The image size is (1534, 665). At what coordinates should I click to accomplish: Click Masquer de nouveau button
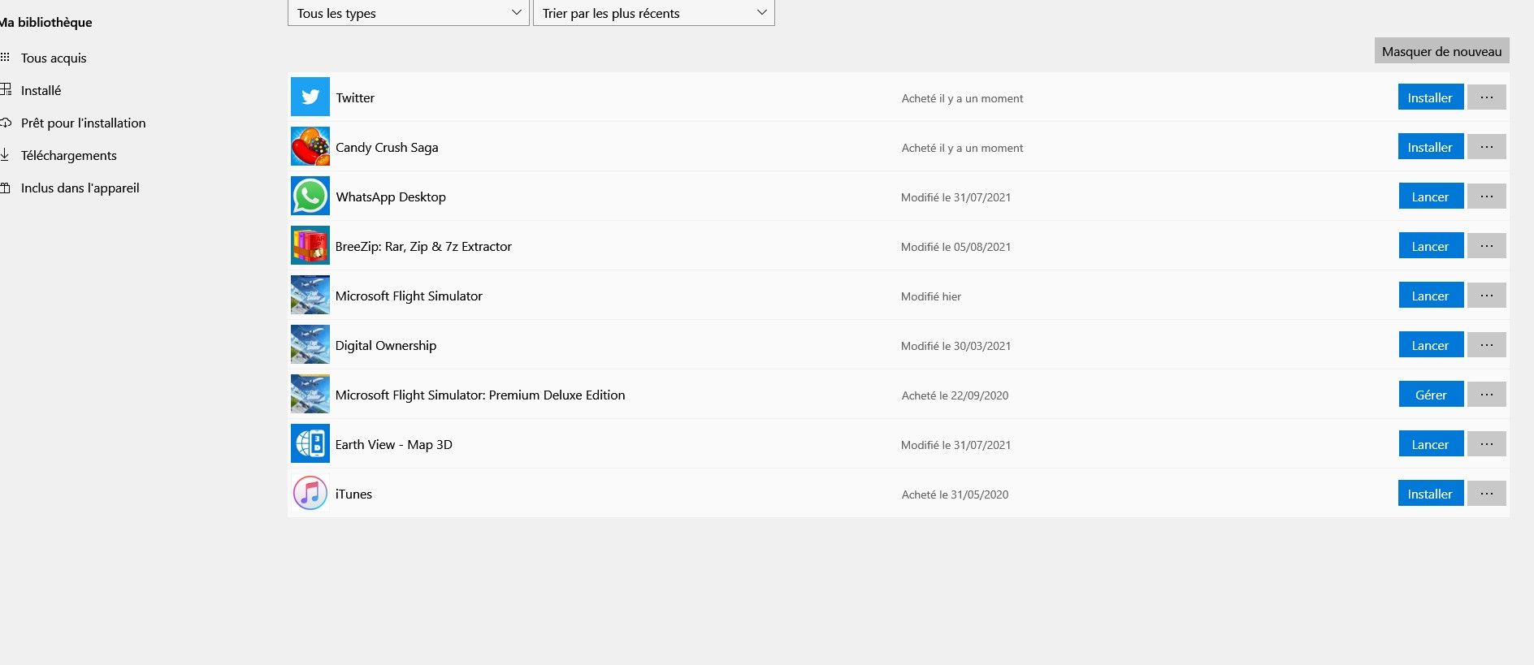(1442, 51)
